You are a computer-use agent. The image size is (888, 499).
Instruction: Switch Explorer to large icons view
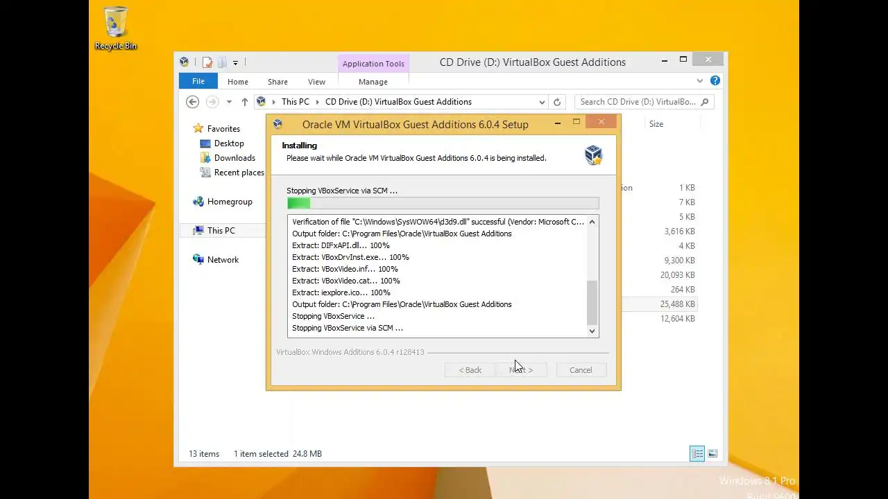click(x=712, y=454)
